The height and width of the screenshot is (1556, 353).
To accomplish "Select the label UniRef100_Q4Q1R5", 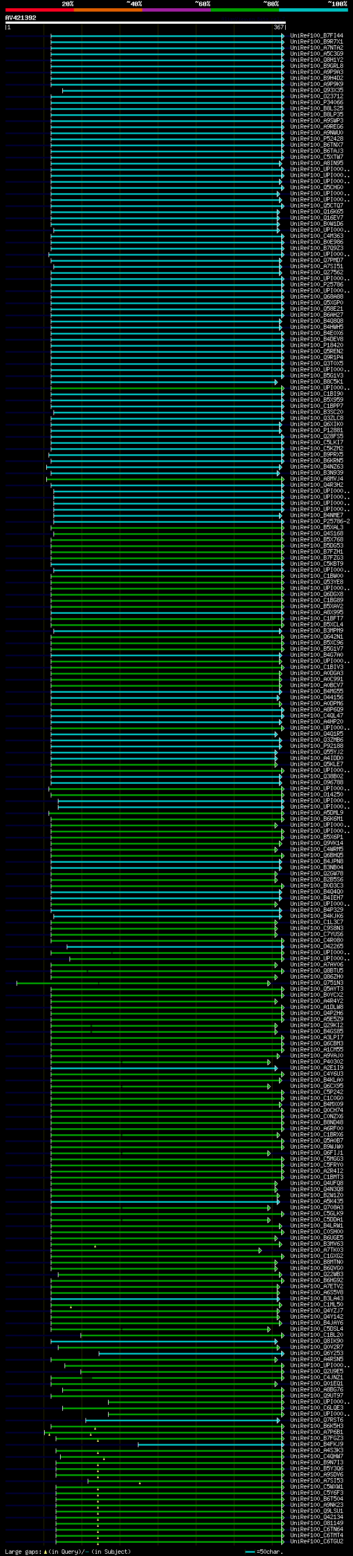I will (x=317, y=734).
